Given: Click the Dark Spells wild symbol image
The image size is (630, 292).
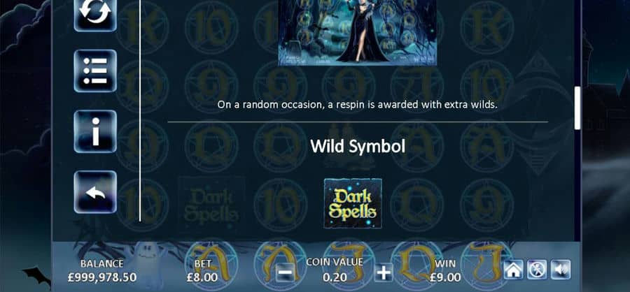Looking at the screenshot, I should (x=353, y=203).
